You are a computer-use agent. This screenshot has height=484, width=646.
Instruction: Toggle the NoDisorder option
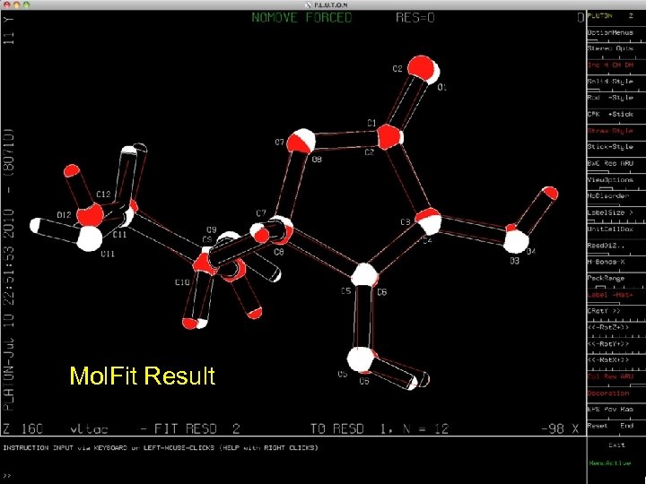pyautogui.click(x=608, y=196)
